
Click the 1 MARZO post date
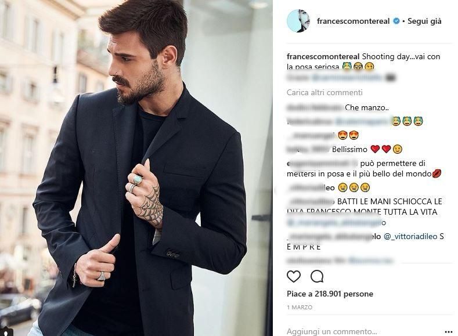coord(300,307)
